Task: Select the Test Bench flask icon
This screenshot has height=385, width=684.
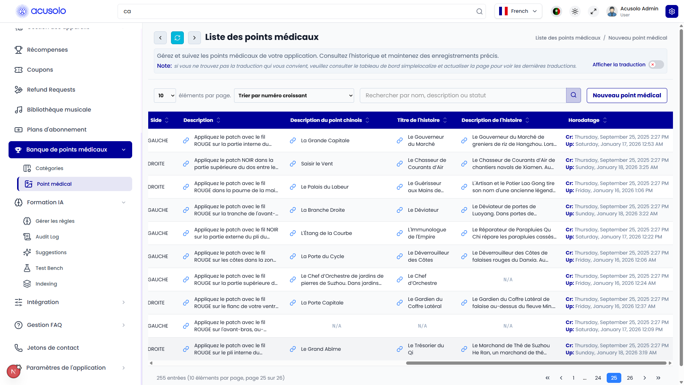Action: pos(27,268)
